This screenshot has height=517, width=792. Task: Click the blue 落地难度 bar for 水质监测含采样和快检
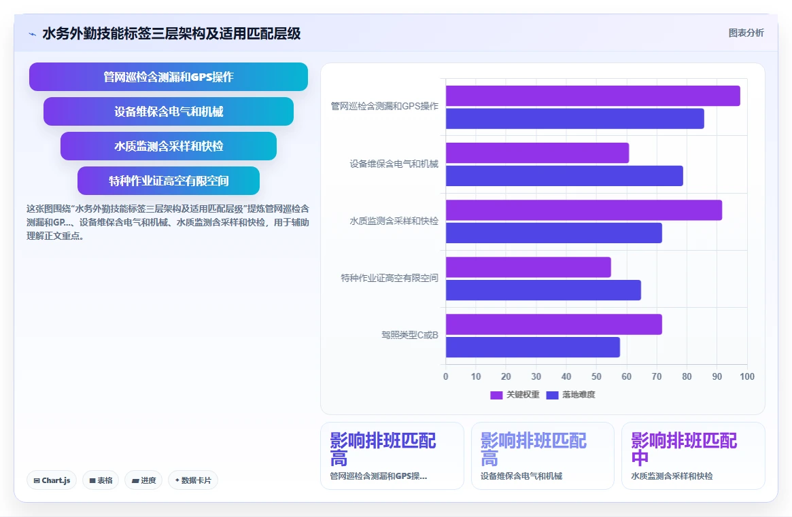pyautogui.click(x=553, y=233)
